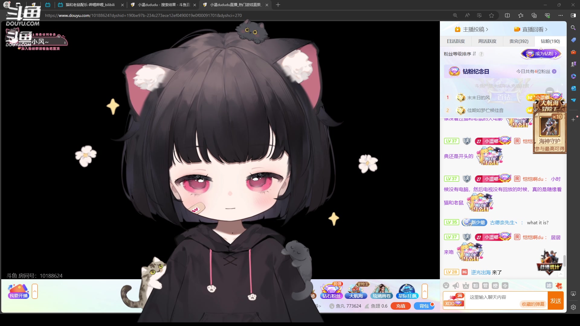Open Edge sidebar settings gear

click(573, 307)
